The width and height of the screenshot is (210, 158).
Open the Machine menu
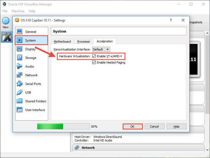click(x=18, y=11)
